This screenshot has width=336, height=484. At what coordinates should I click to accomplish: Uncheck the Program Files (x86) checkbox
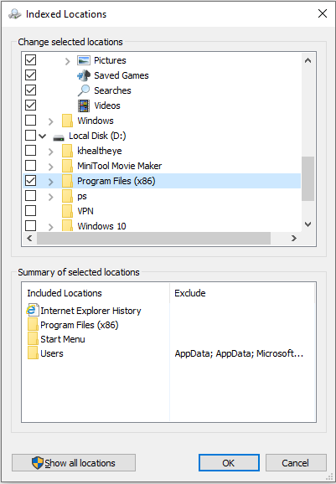coord(30,181)
